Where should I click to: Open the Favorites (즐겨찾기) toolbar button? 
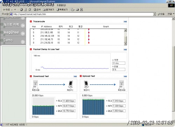point(48,10)
